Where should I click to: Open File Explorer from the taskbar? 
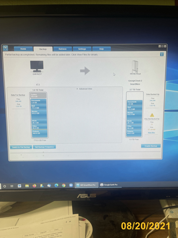(27, 186)
